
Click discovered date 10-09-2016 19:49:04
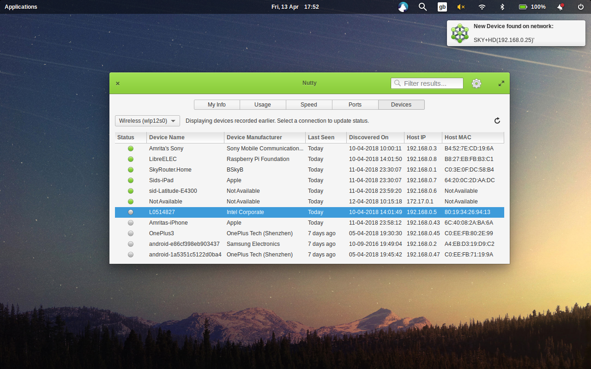375,244
